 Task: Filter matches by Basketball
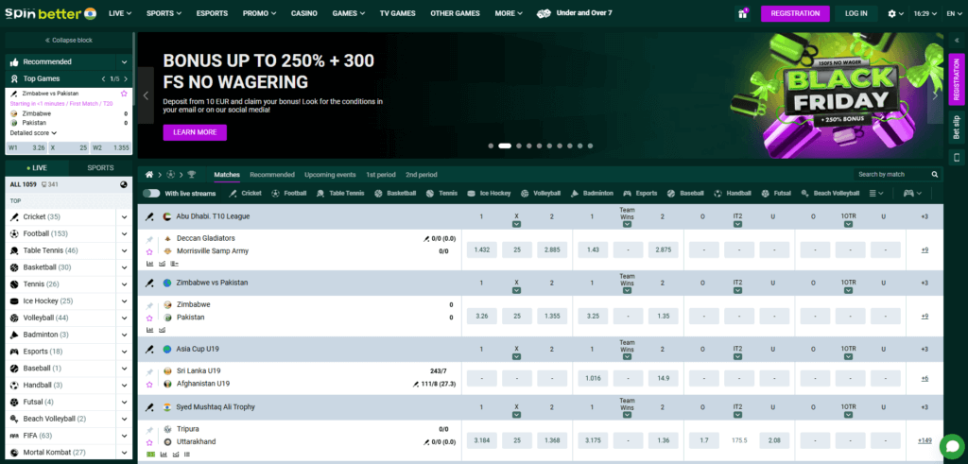pyautogui.click(x=394, y=193)
